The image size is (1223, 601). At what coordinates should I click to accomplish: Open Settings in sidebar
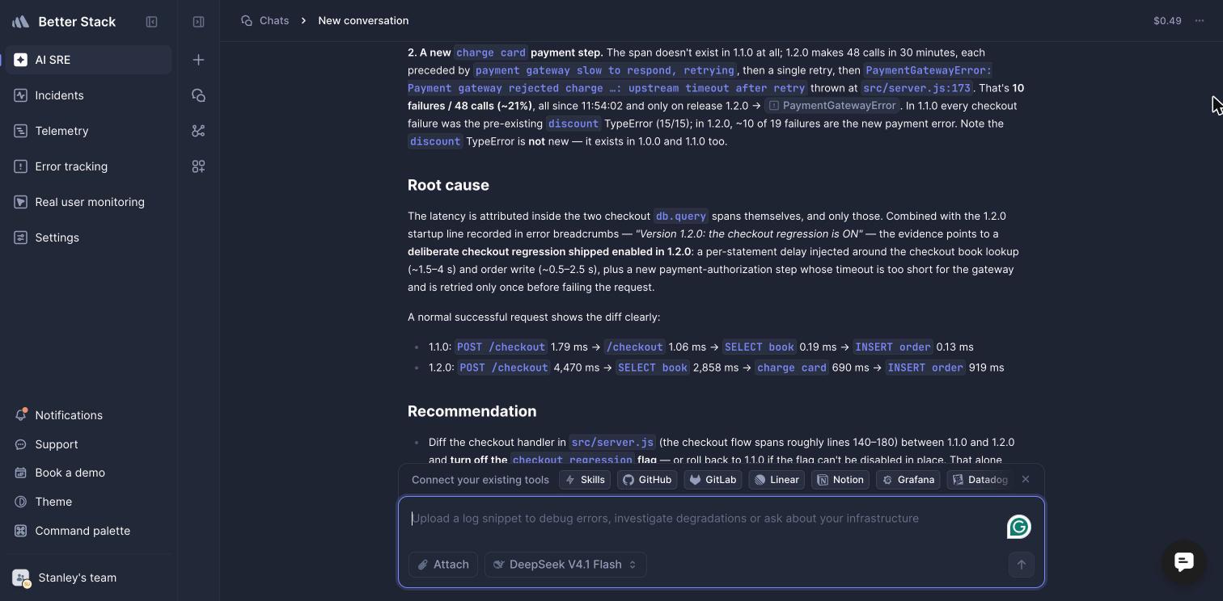[x=88, y=237]
